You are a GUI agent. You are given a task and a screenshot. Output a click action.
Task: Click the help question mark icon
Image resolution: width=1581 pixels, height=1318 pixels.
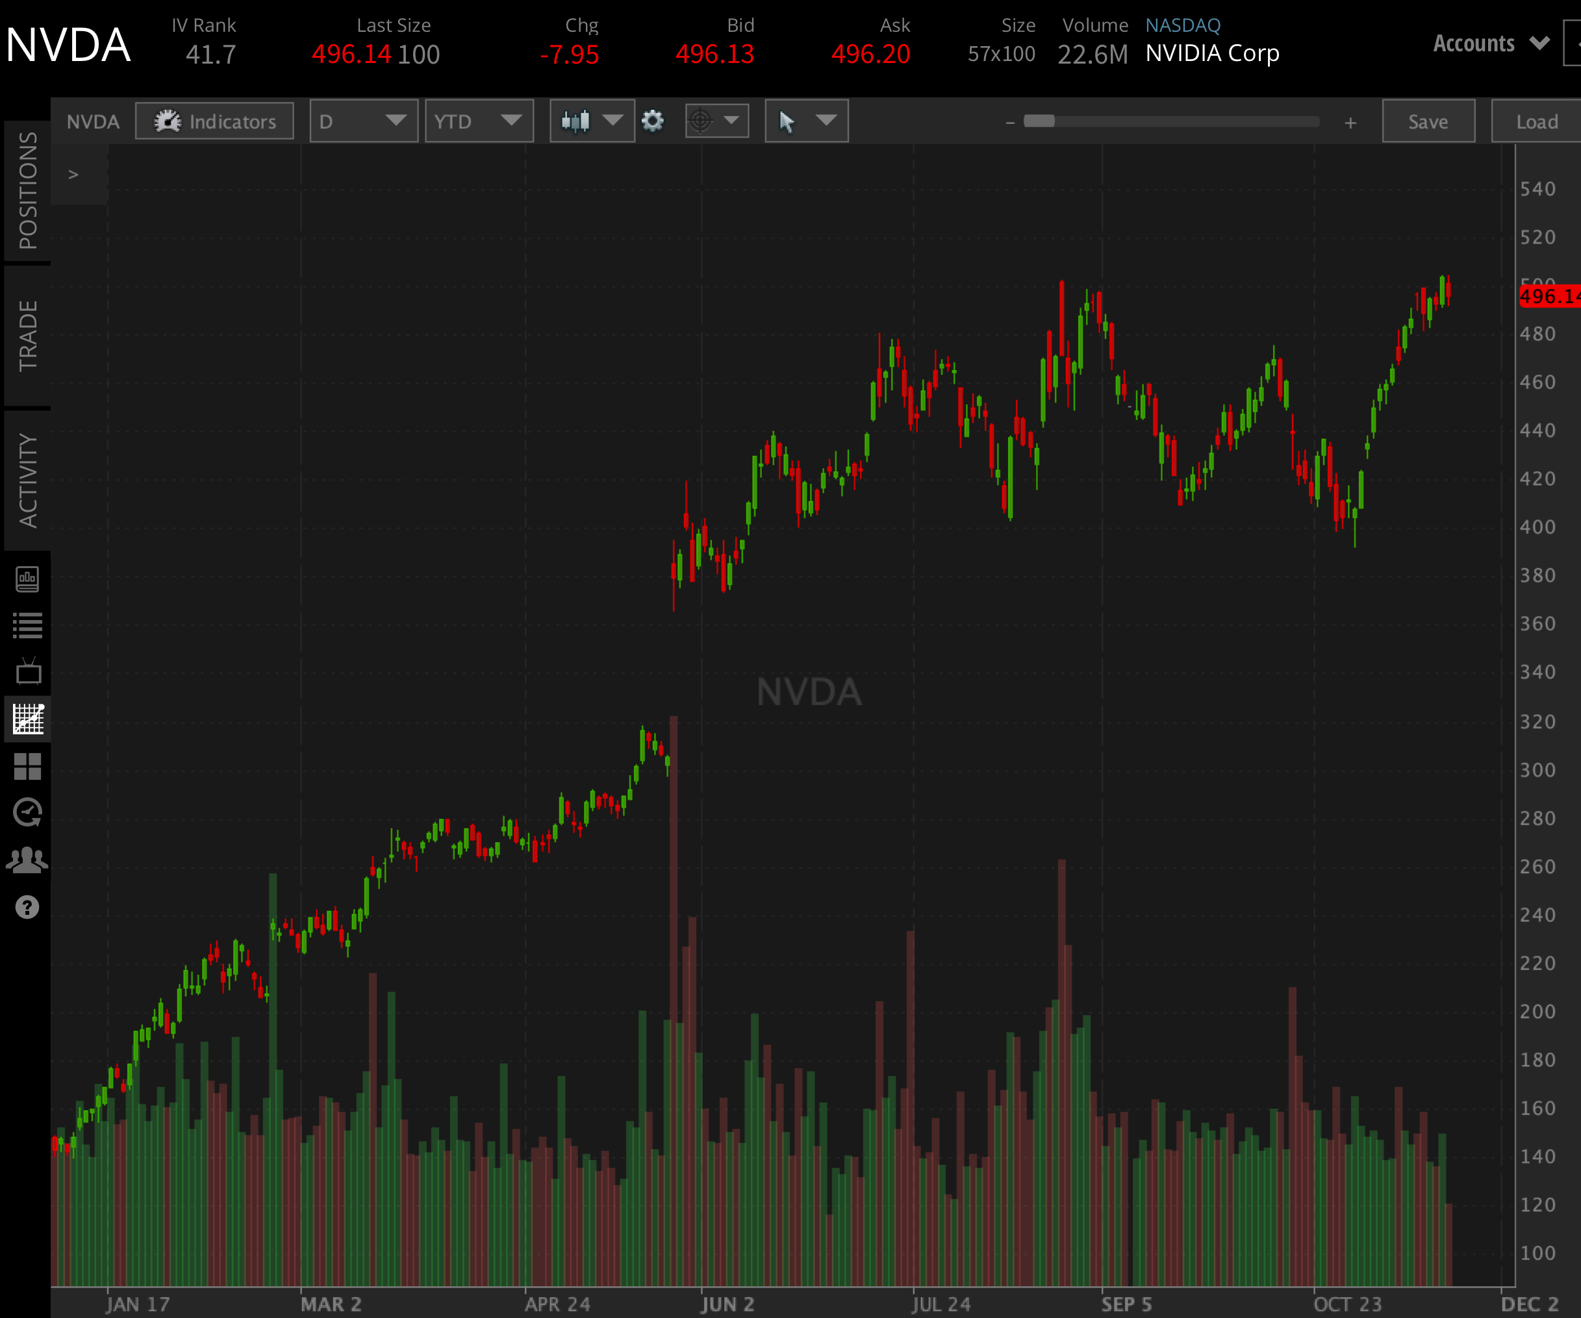click(x=27, y=907)
